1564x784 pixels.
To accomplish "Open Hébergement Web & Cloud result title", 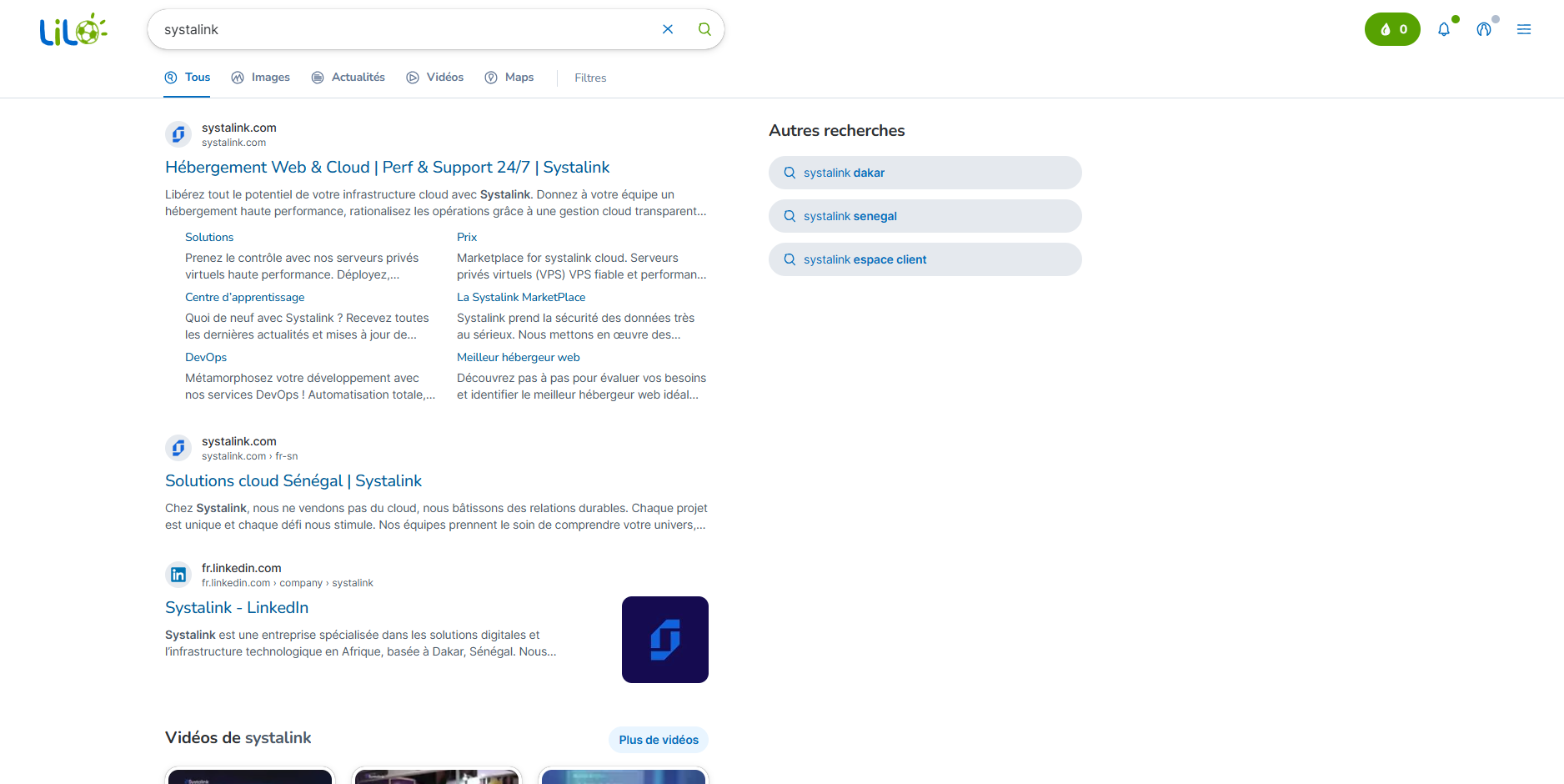I will (388, 167).
